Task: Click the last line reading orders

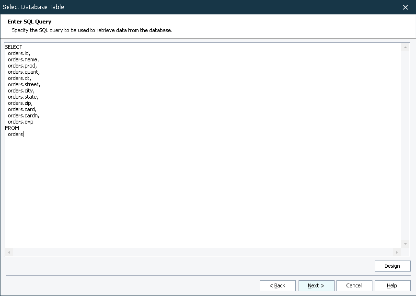Action: [x=15, y=134]
